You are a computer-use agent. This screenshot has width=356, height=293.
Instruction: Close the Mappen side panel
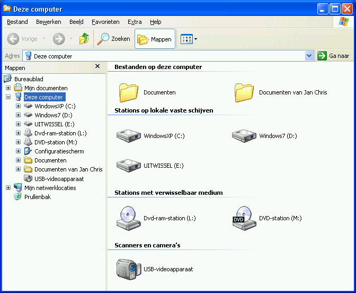(97, 66)
